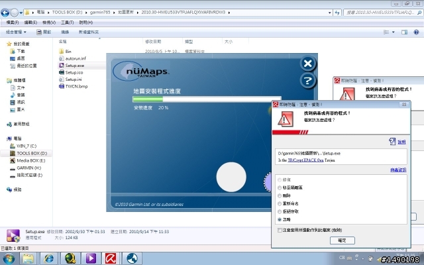Open Windows Explorer from the taskbar
Screen dimensions: 424x265
(28, 259)
